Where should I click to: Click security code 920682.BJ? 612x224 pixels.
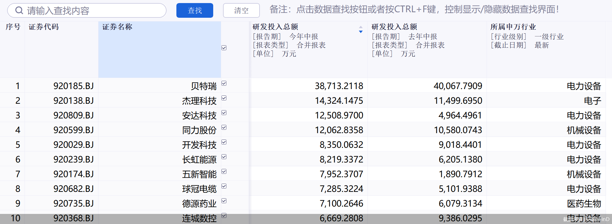(x=74, y=189)
